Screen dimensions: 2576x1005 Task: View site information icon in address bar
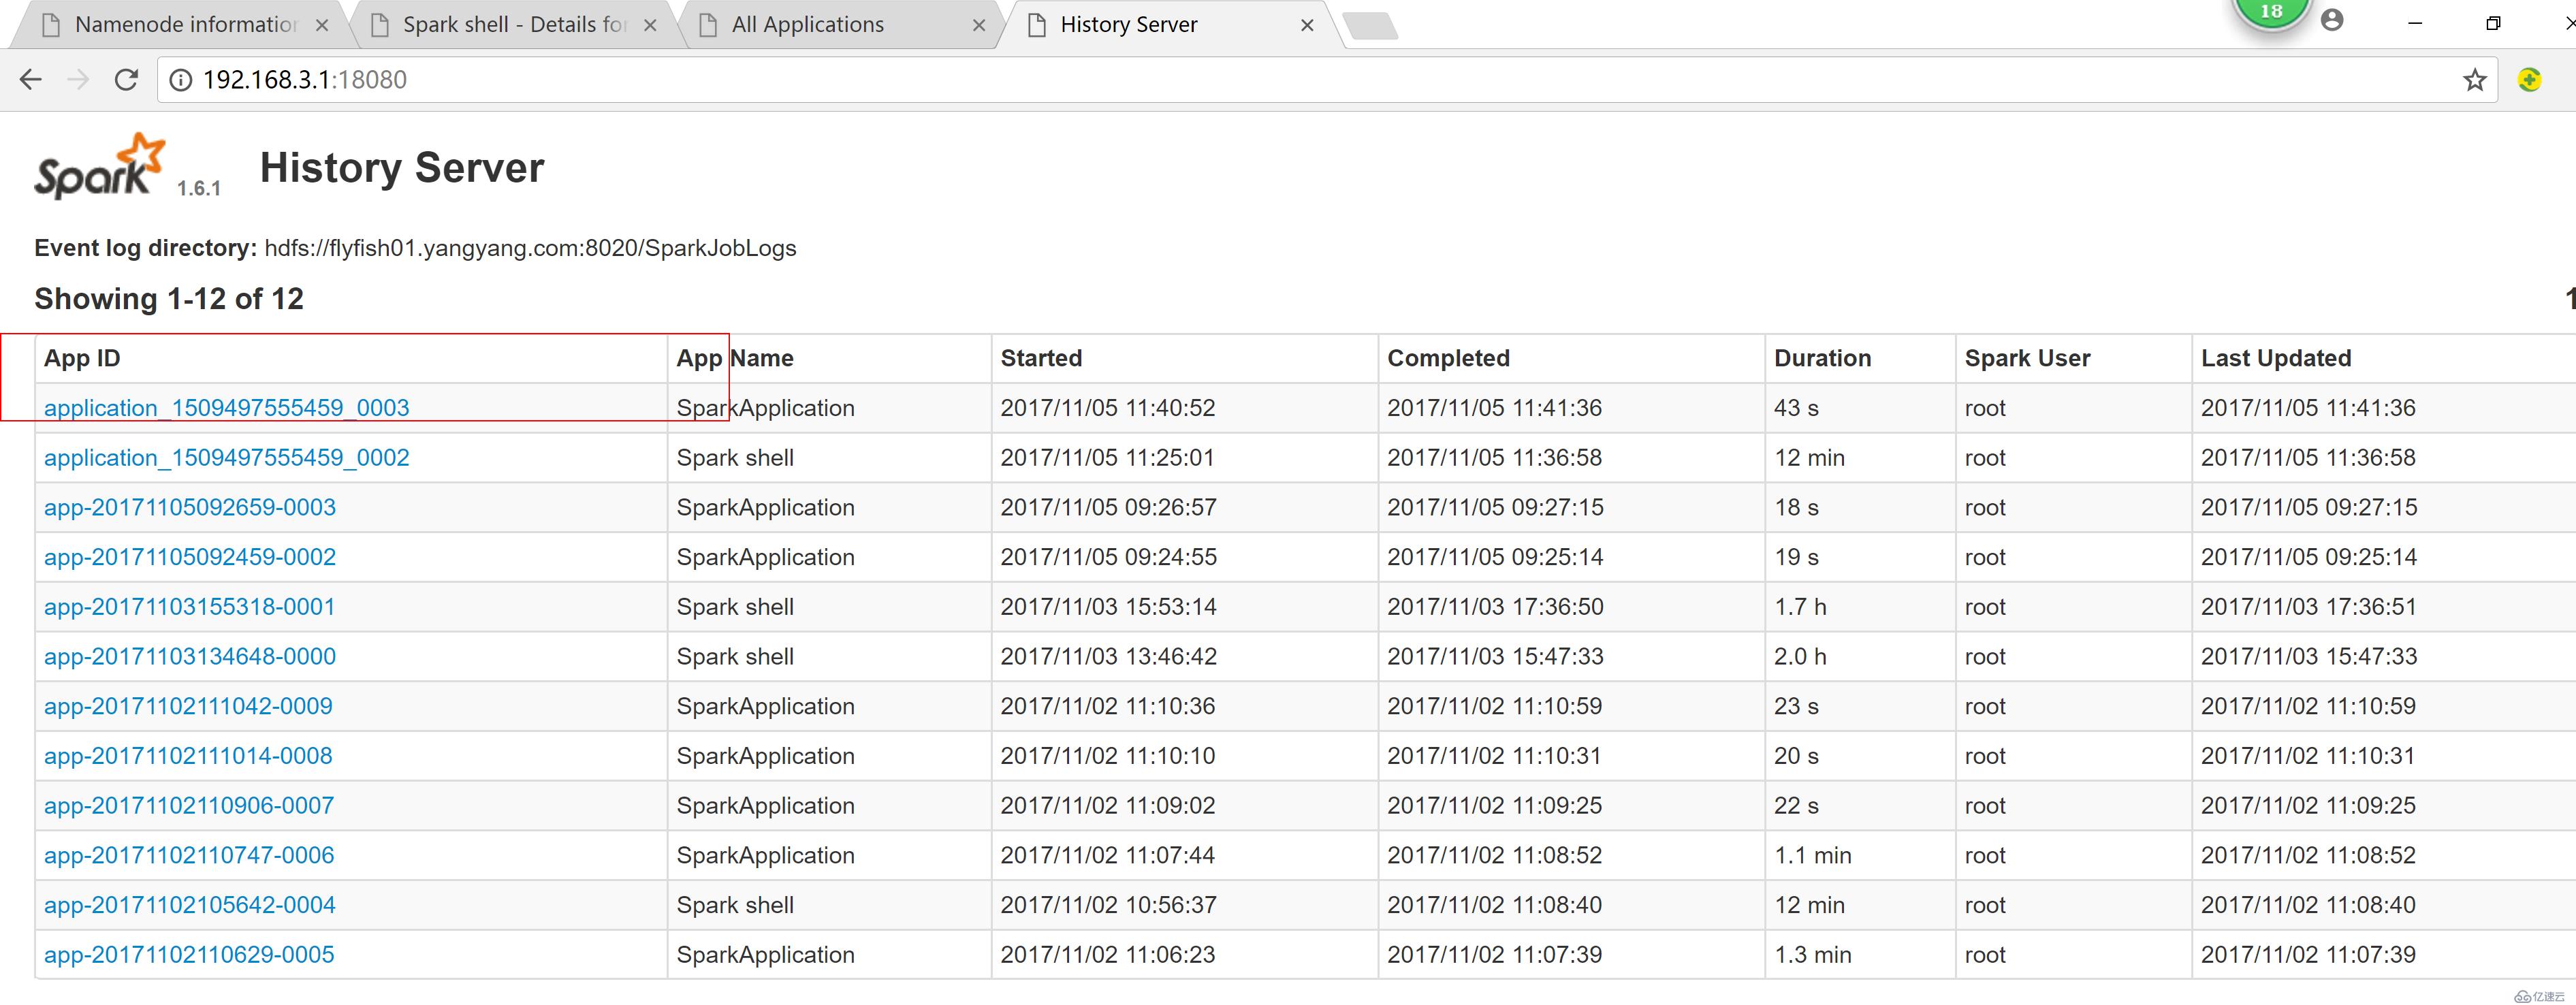181,80
